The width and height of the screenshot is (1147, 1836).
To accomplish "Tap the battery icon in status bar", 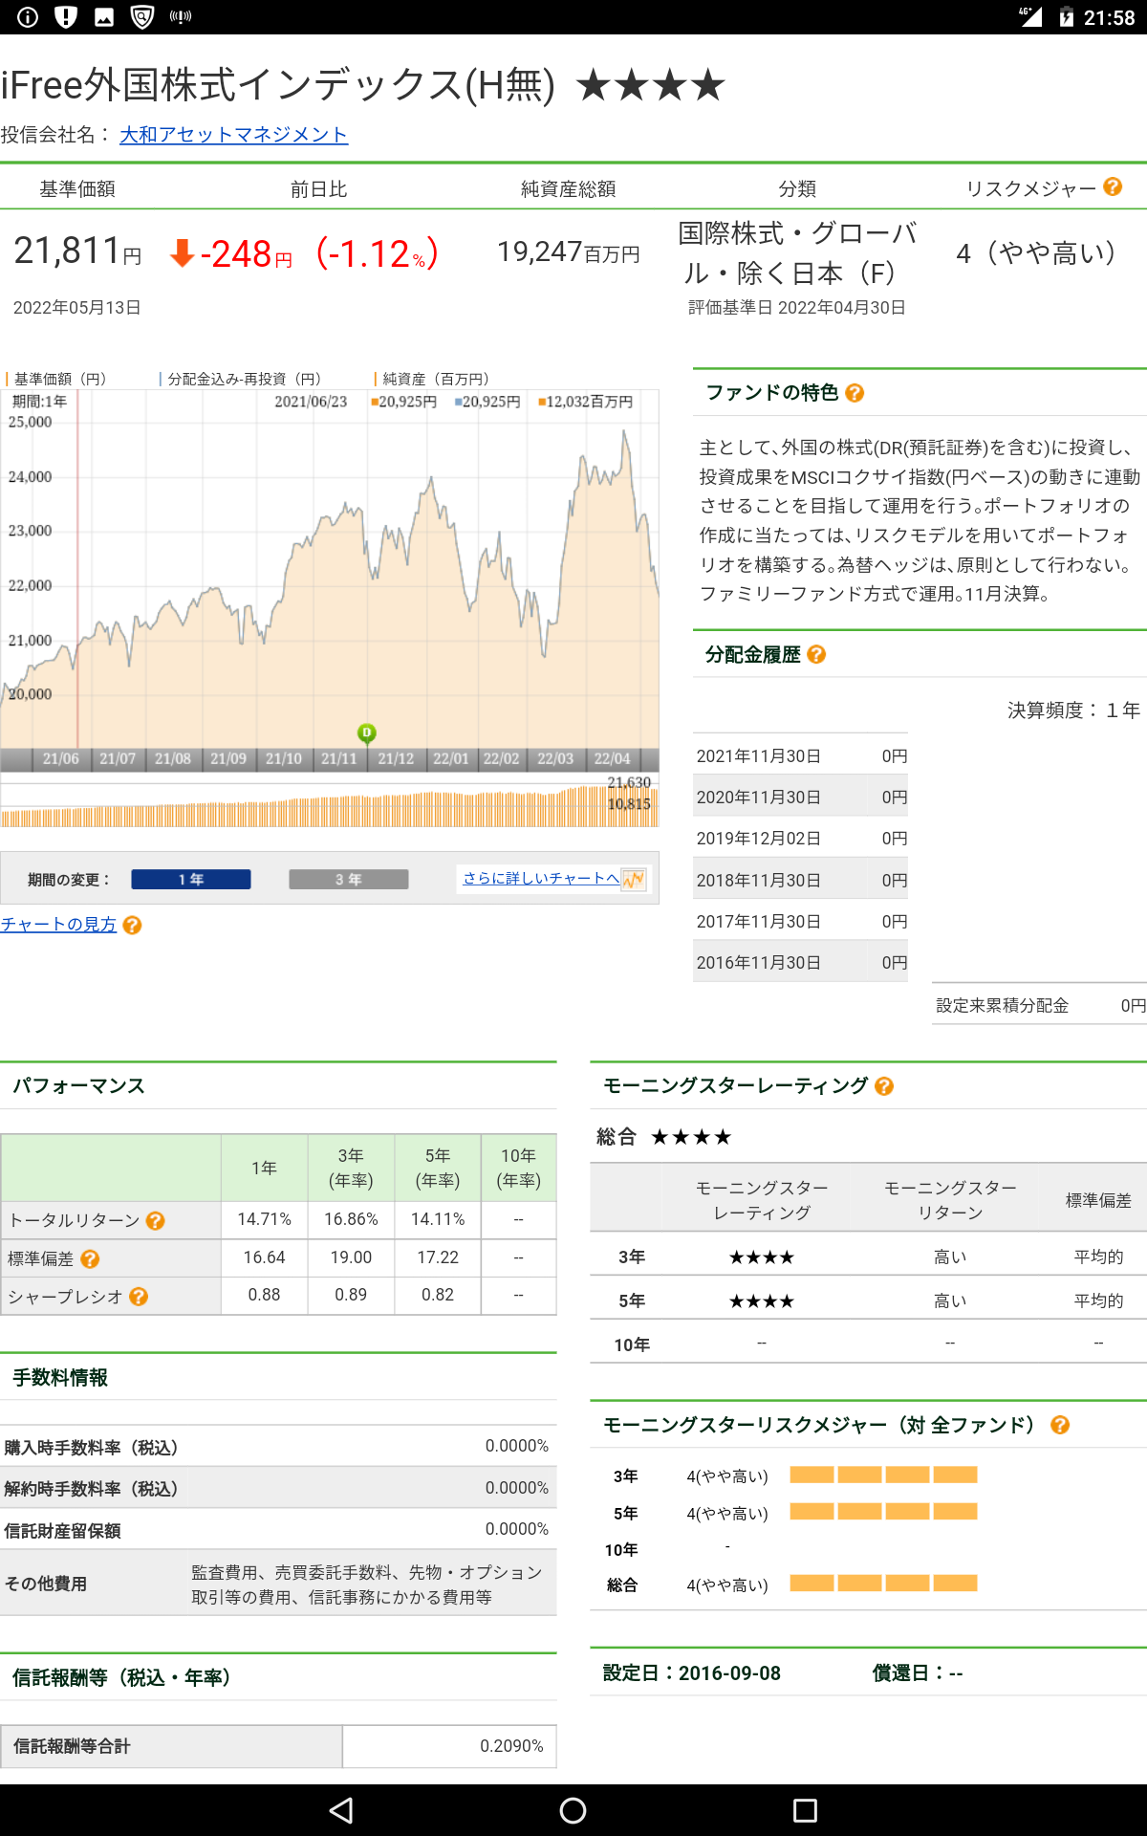I will click(x=1066, y=16).
